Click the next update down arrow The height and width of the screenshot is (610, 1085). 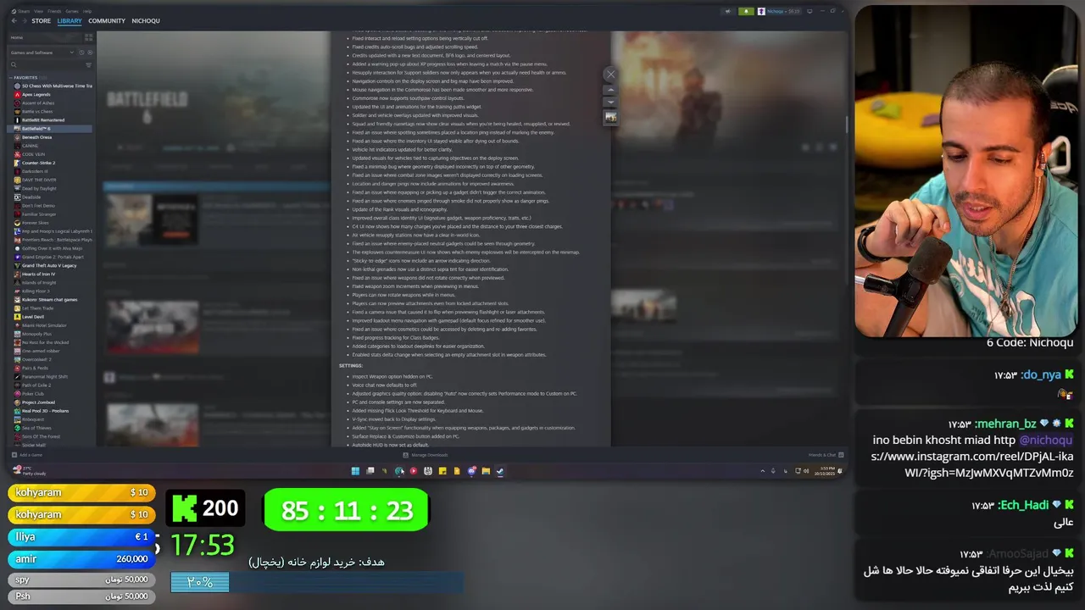pos(610,102)
